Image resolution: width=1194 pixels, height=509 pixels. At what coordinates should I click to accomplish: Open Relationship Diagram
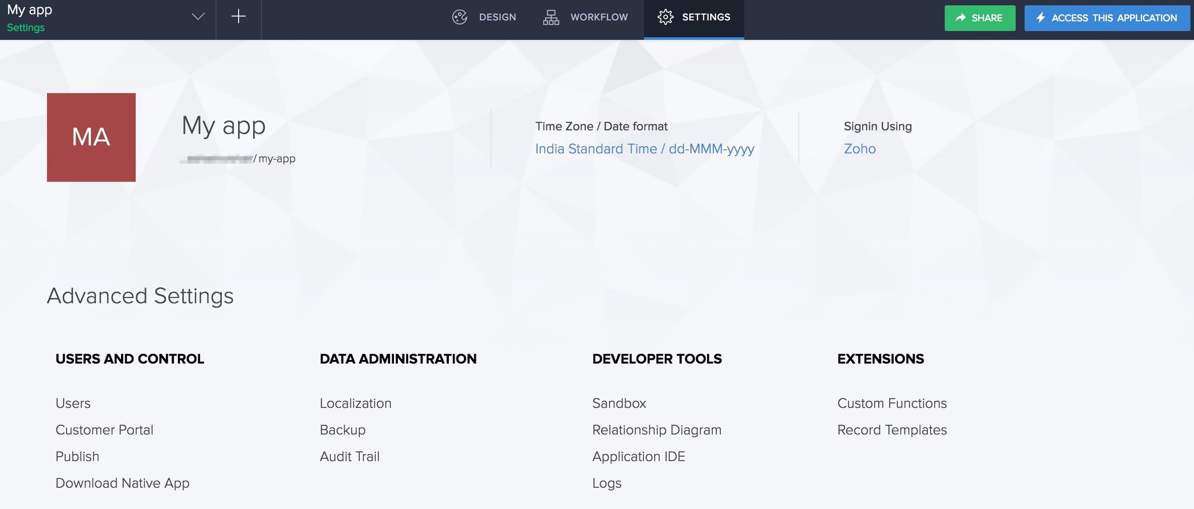pos(657,430)
